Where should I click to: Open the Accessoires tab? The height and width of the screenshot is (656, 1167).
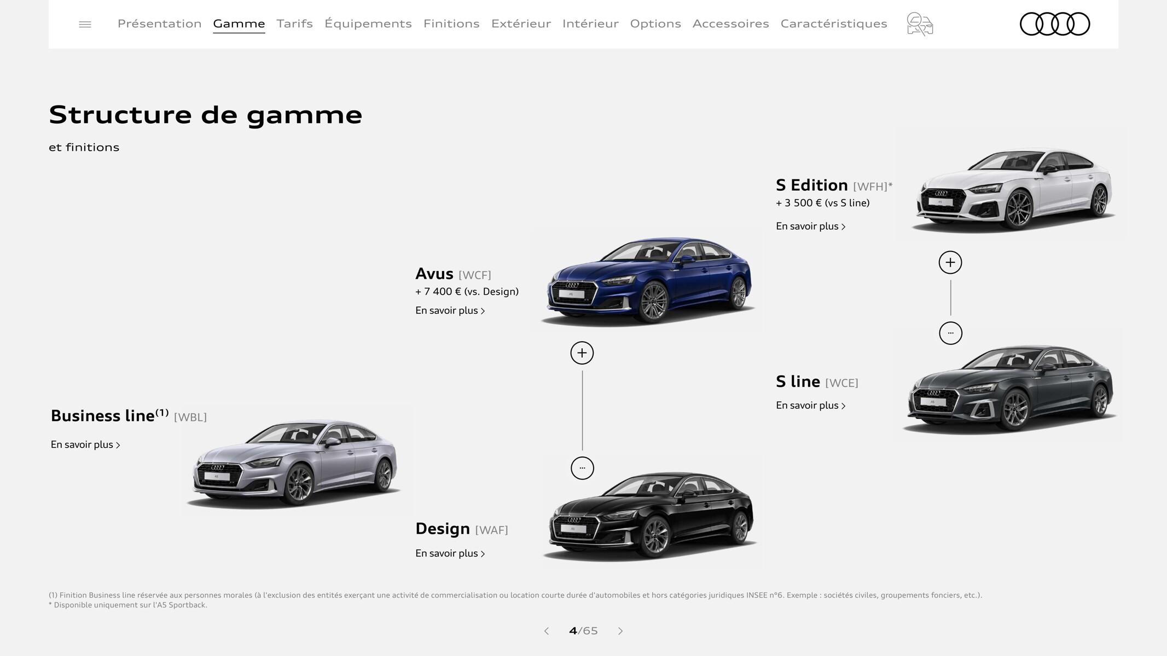click(731, 24)
